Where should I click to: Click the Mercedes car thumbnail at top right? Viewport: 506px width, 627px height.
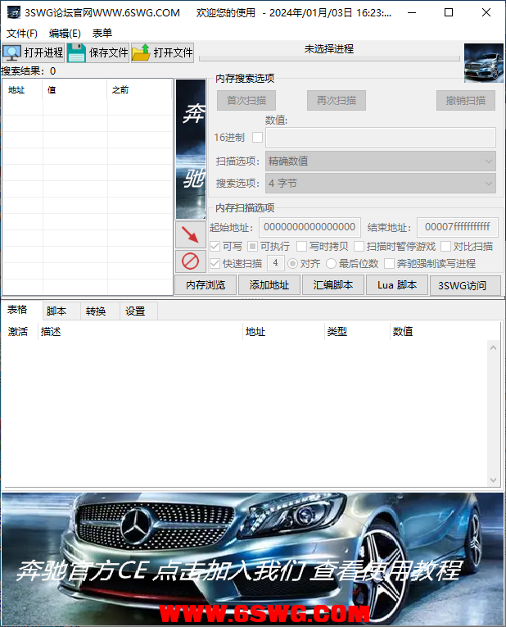point(484,63)
